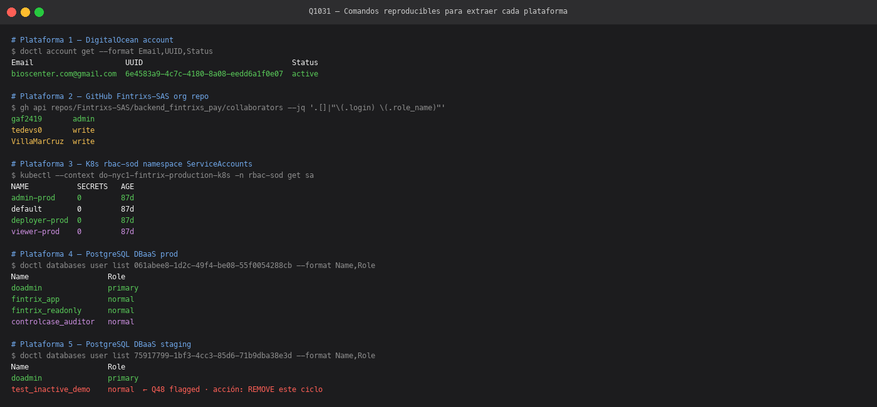Click the deployer-prod service account
The height and width of the screenshot is (407, 877).
pos(39,220)
